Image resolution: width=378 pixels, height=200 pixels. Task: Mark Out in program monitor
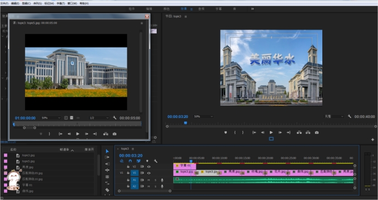point(243,132)
